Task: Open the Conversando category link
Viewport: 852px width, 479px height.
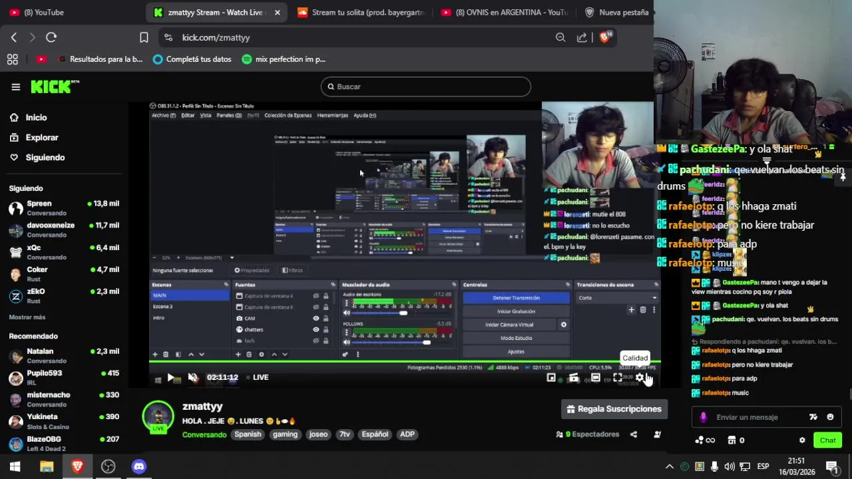Action: (204, 434)
